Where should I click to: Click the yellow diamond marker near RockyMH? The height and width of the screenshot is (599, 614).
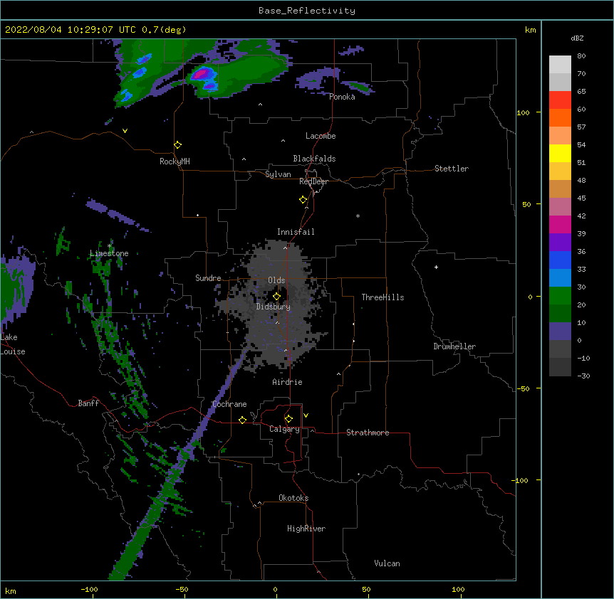tap(178, 145)
